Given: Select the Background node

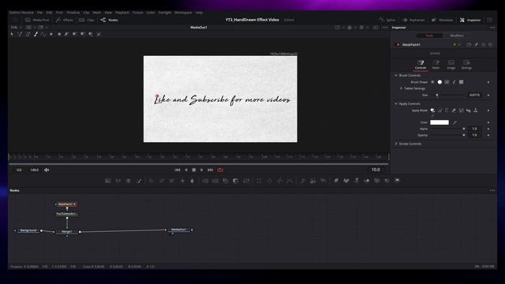Looking at the screenshot, I should 28,230.
